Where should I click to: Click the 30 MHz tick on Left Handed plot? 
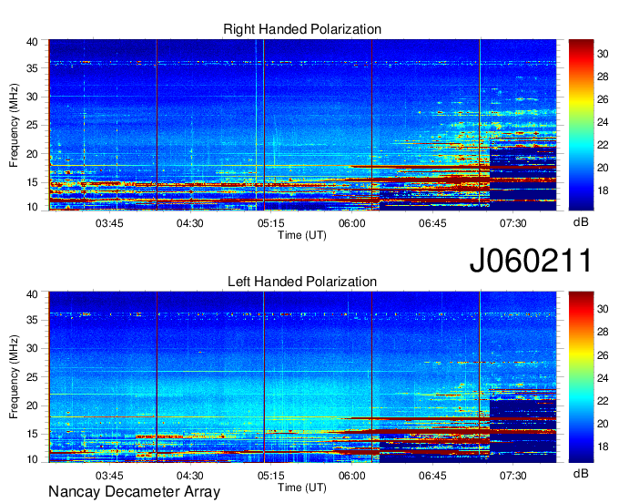coord(32,348)
